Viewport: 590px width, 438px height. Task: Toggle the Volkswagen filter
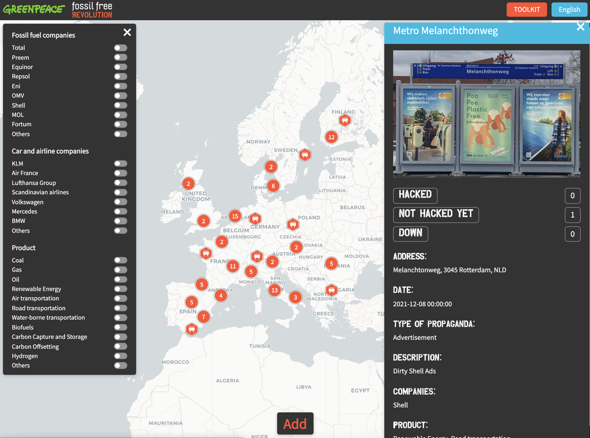tap(120, 202)
